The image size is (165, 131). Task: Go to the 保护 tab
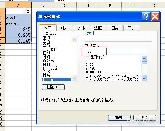pos(132,28)
